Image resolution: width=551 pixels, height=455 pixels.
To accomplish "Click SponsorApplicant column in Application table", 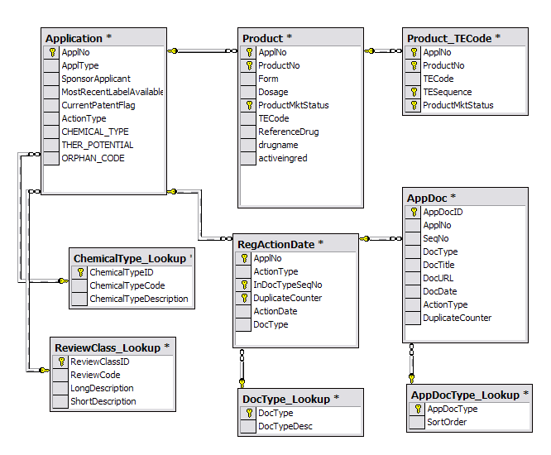I will (x=95, y=79).
